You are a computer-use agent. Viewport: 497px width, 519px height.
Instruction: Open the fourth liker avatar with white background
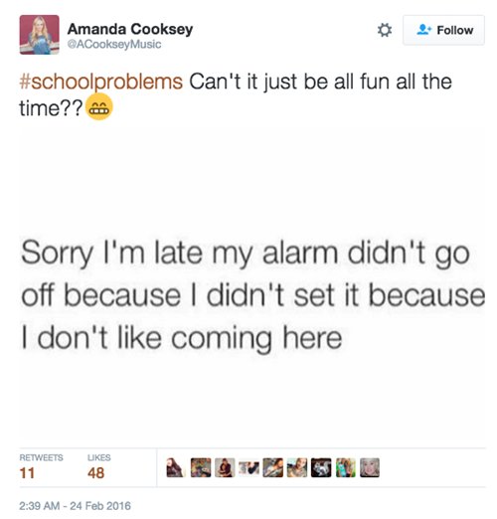[x=248, y=467]
